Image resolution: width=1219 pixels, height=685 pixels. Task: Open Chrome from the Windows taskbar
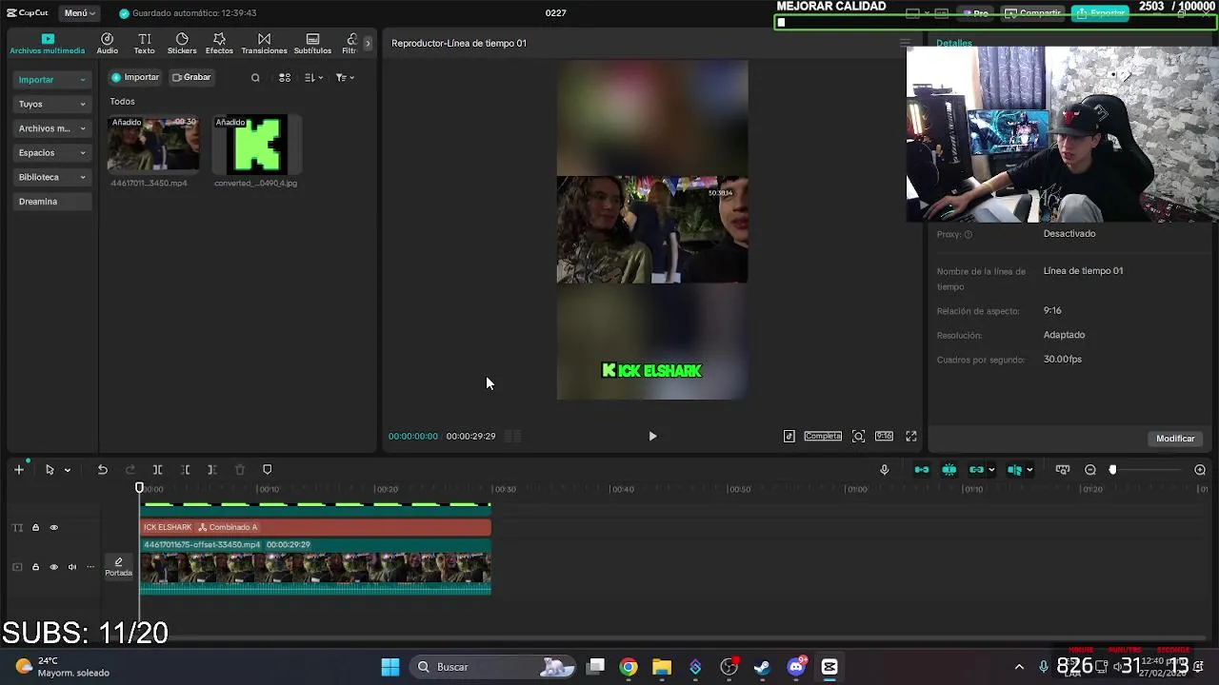coord(629,667)
